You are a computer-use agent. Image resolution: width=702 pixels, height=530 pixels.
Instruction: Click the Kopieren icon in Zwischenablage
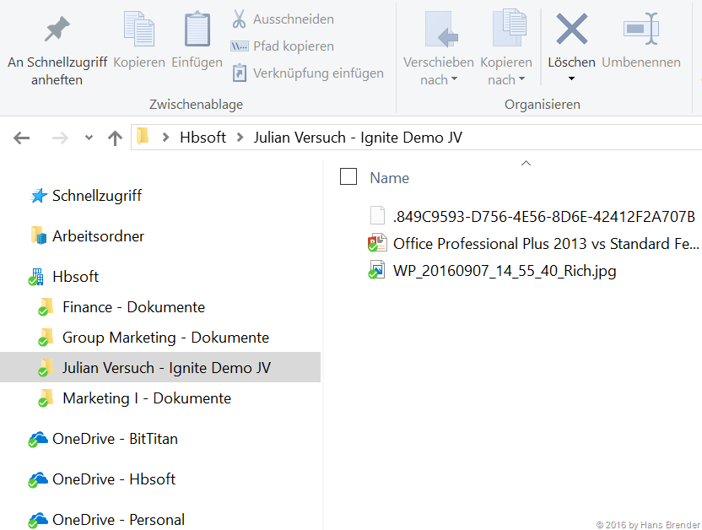point(139,30)
